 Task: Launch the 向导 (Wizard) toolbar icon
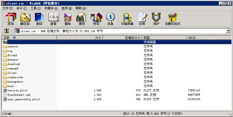click(x=96, y=19)
